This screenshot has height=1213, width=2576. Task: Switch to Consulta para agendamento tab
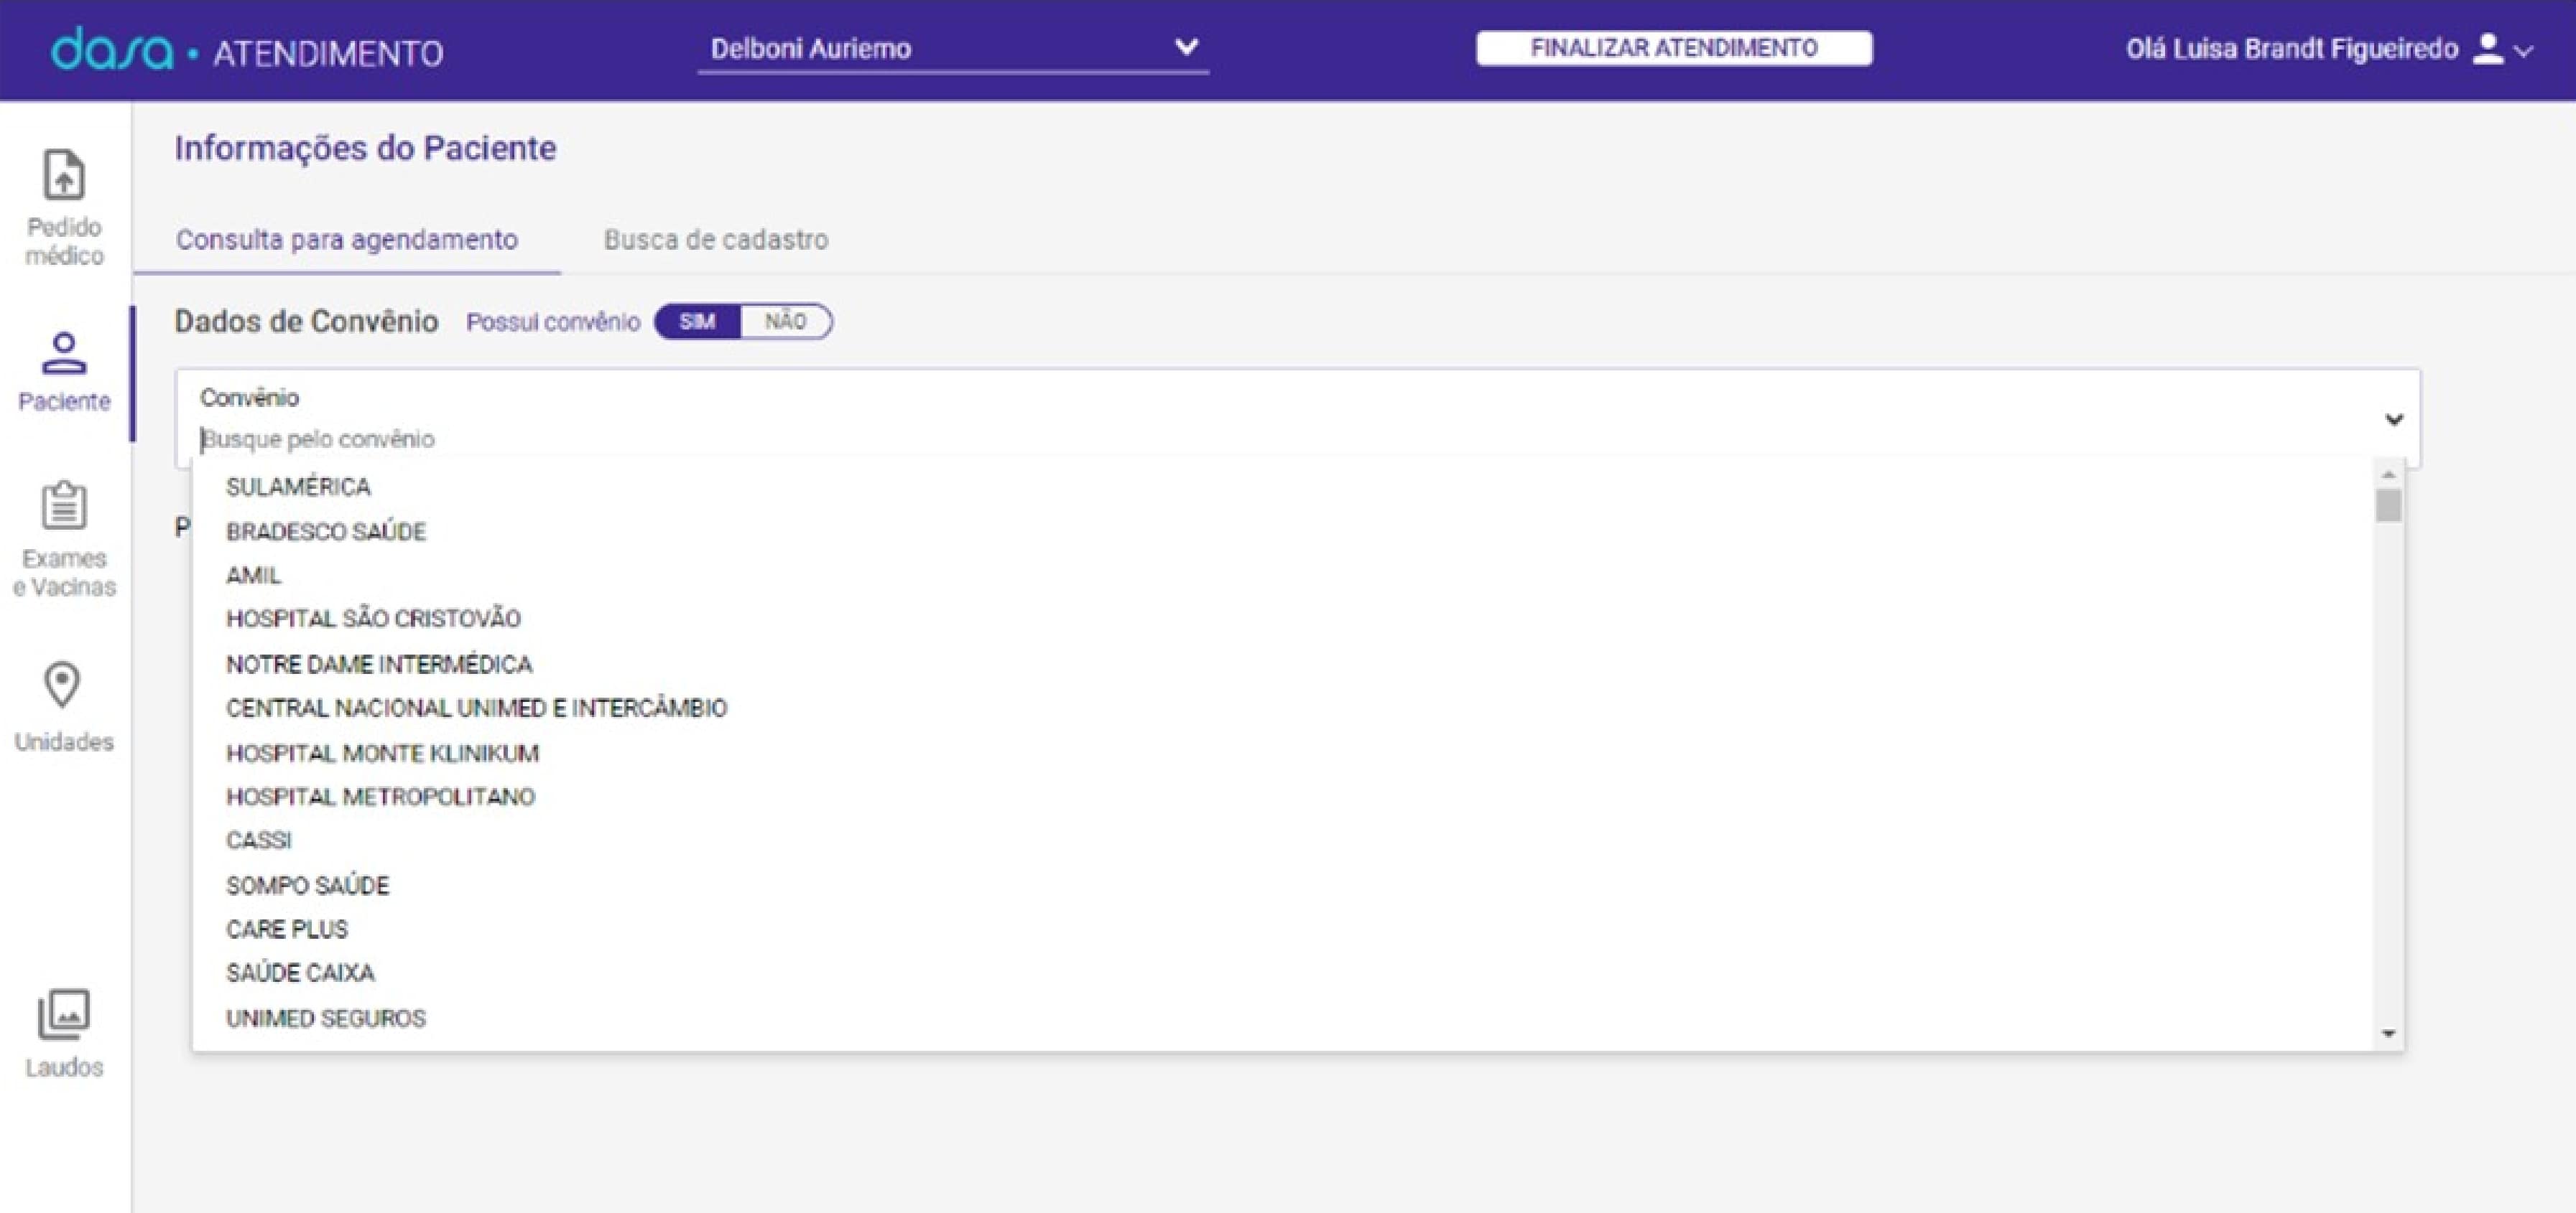(x=347, y=240)
